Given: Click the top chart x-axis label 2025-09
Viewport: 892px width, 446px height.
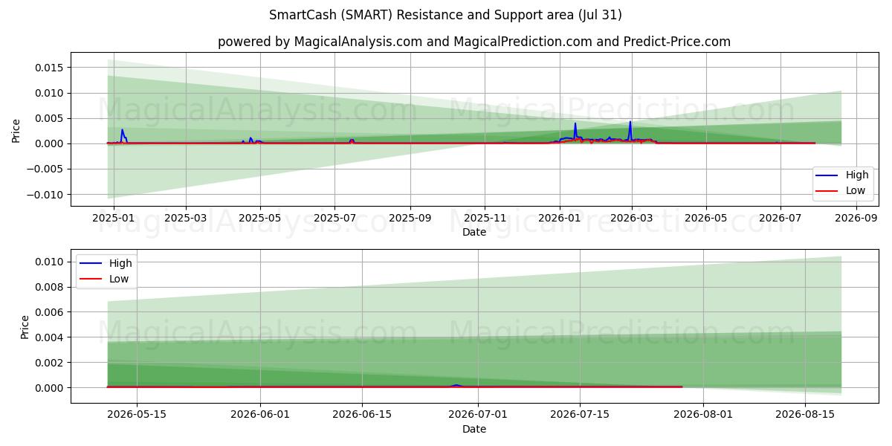Looking at the screenshot, I should point(410,219).
